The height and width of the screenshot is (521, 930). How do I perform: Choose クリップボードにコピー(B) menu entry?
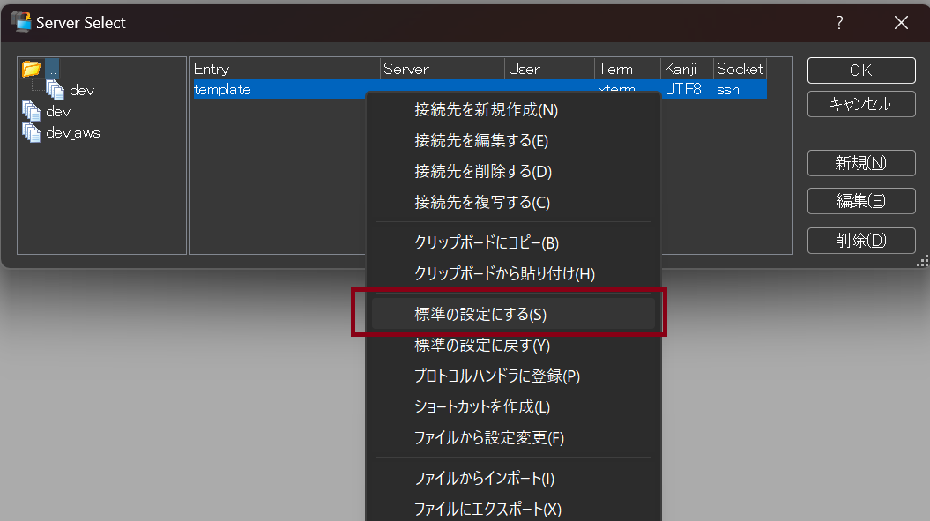point(487,242)
